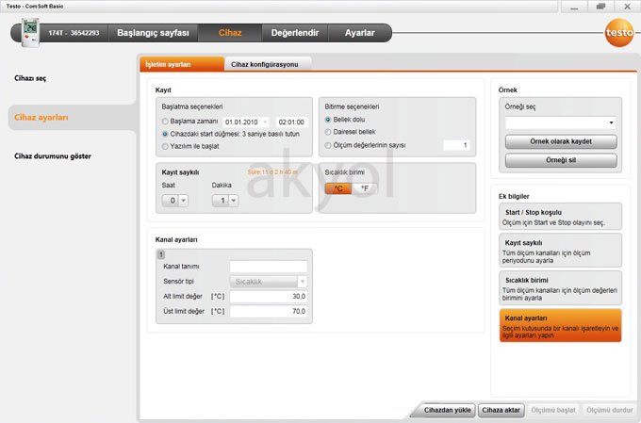Click Cihaza aktar button
This screenshot has width=641, height=423.
click(x=501, y=410)
